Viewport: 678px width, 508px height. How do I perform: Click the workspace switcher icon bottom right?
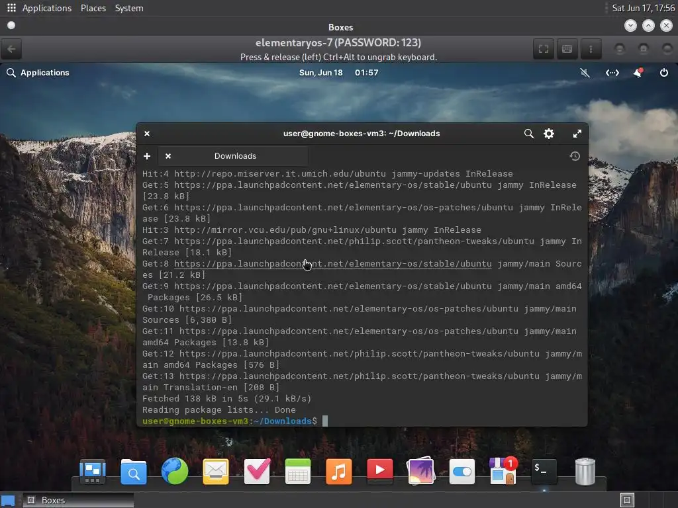627,500
